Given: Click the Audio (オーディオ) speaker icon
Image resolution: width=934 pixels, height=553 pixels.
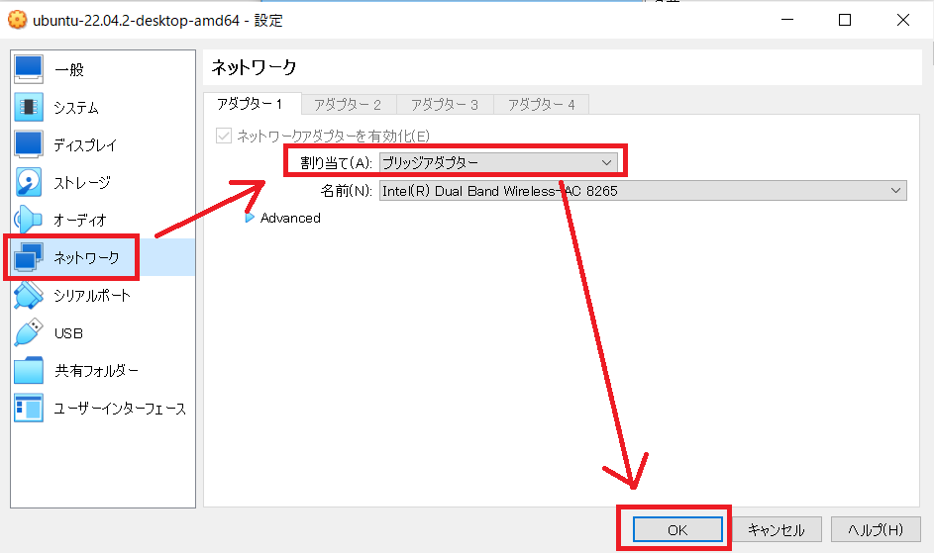Looking at the screenshot, I should (29, 220).
